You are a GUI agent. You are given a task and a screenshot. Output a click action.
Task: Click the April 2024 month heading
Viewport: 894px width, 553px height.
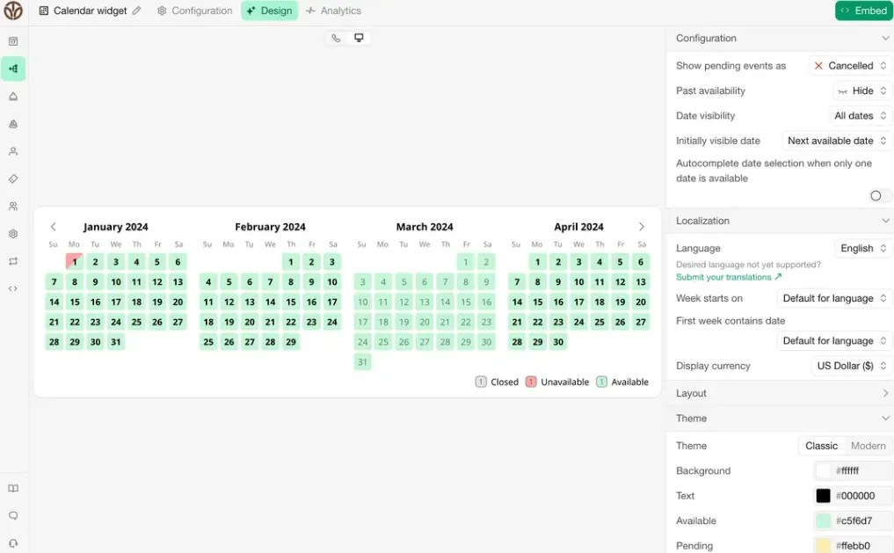click(578, 227)
